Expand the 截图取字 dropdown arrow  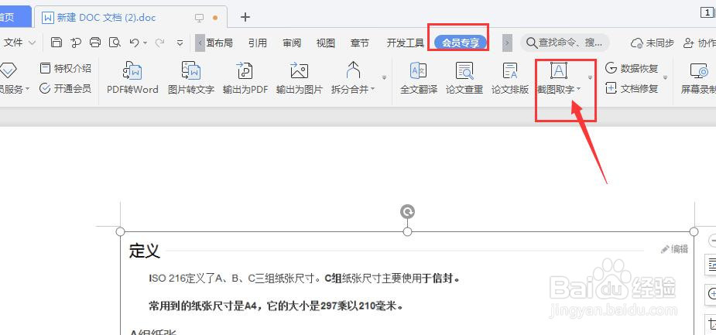578,89
